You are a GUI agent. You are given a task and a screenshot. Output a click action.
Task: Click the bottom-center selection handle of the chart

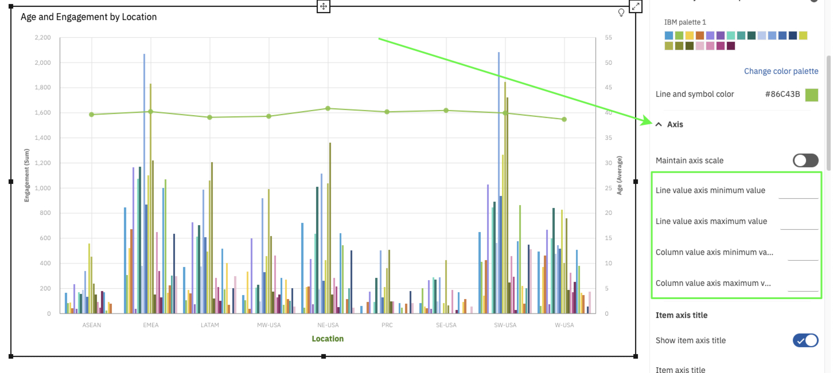click(323, 357)
